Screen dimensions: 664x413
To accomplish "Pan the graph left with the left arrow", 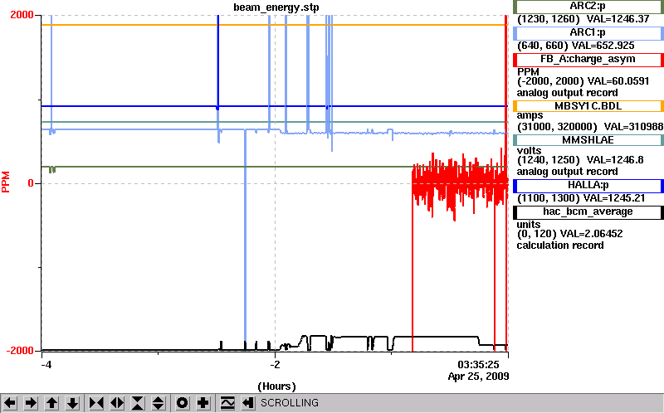I will coord(10,402).
